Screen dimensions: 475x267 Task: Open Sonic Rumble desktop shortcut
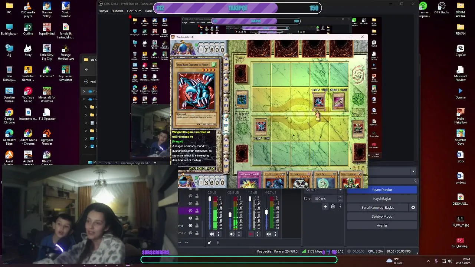pyautogui.click(x=66, y=10)
